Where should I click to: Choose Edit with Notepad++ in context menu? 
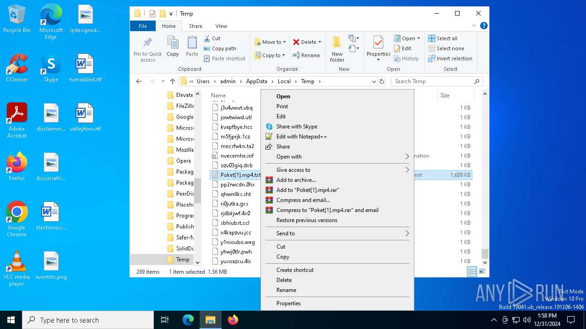(x=337, y=137)
